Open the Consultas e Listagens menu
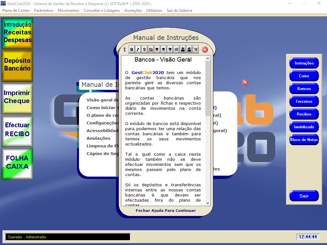 coord(102,11)
